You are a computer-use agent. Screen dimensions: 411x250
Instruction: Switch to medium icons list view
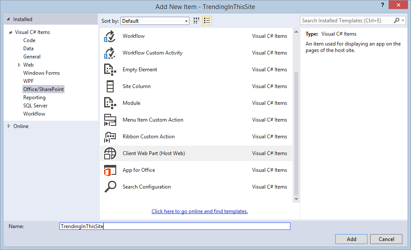click(207, 21)
